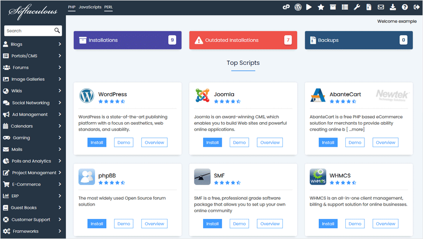Open the red Outdated Installations panel
Image resolution: width=423 pixels, height=239 pixels.
pos(243,40)
